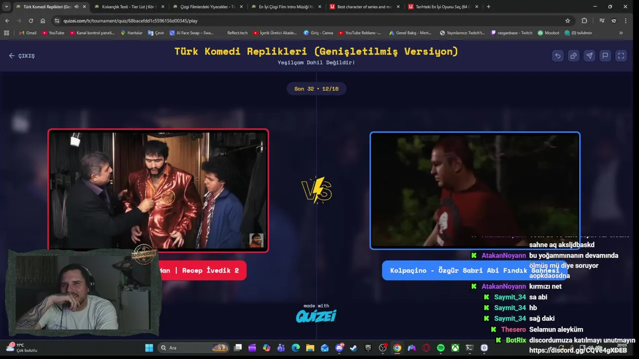Open the Chrome three-dot menu
The height and width of the screenshot is (359, 639).
pos(626,20)
